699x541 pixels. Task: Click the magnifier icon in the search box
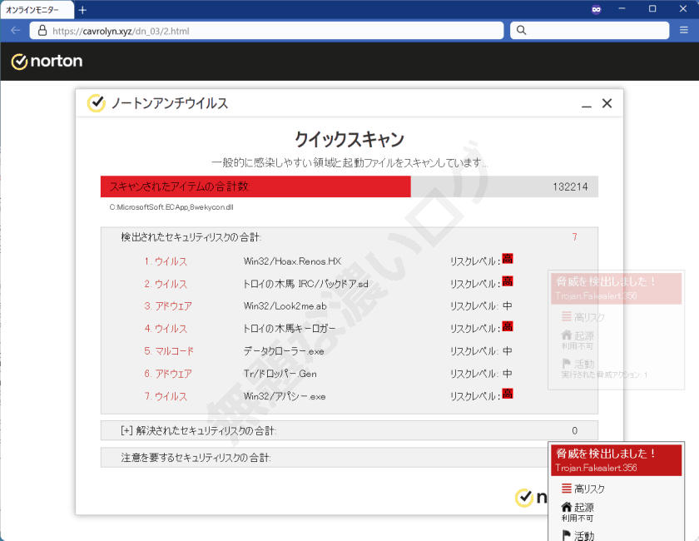pyautogui.click(x=521, y=30)
